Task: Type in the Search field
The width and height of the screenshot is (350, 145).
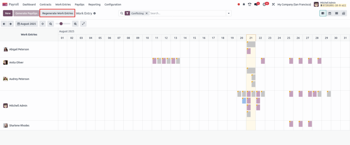Action: 188,13
